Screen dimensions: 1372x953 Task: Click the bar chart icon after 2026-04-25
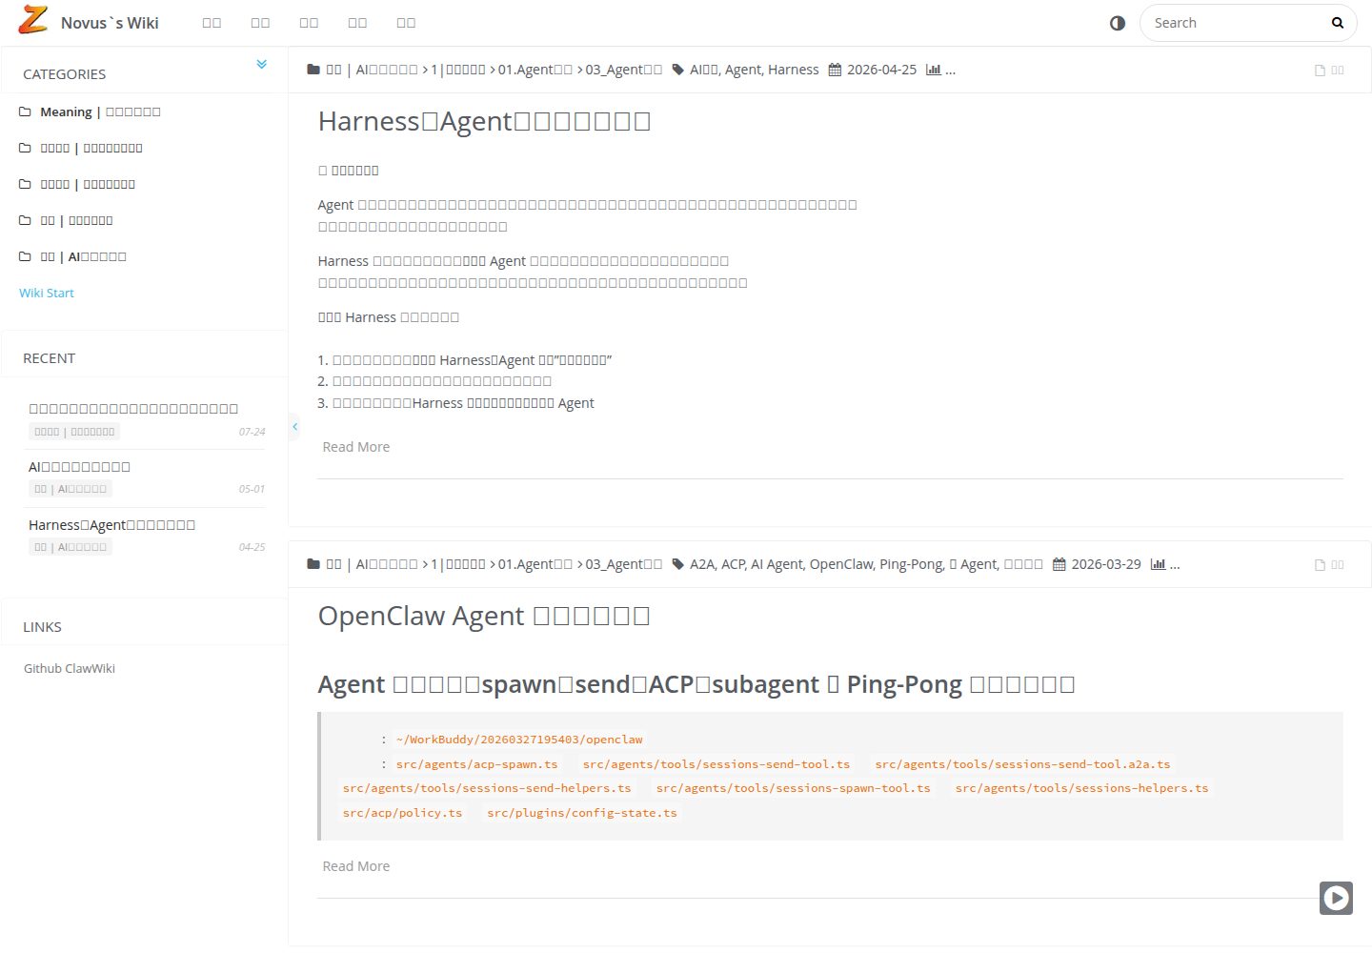click(934, 70)
